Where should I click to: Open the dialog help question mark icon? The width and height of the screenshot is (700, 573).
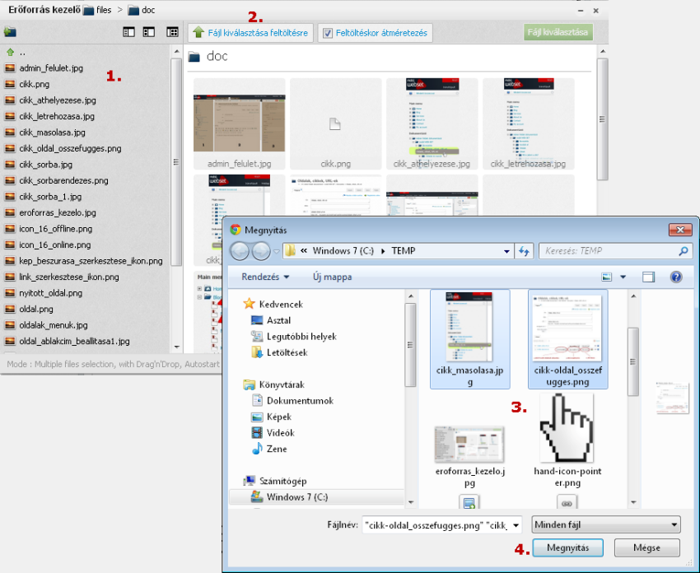(676, 277)
